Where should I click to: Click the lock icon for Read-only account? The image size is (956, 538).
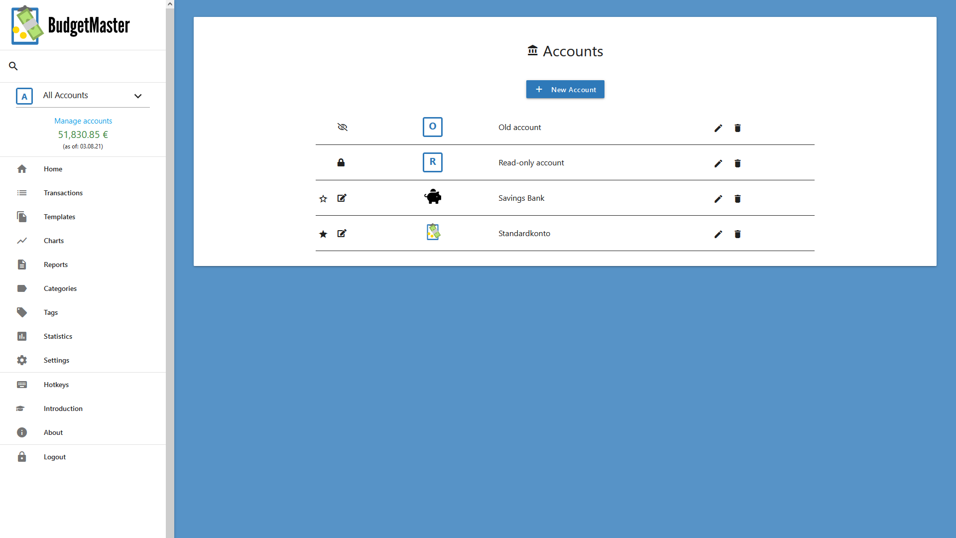click(x=341, y=162)
